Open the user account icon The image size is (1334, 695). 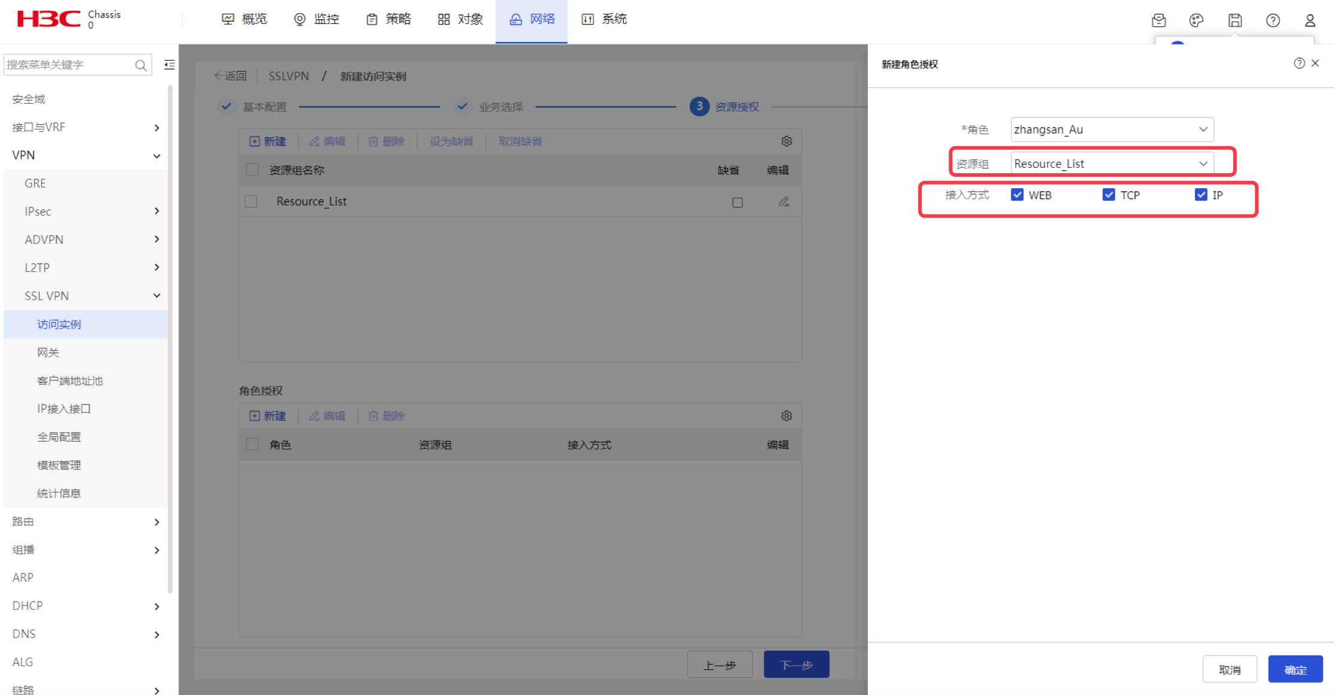click(1310, 20)
